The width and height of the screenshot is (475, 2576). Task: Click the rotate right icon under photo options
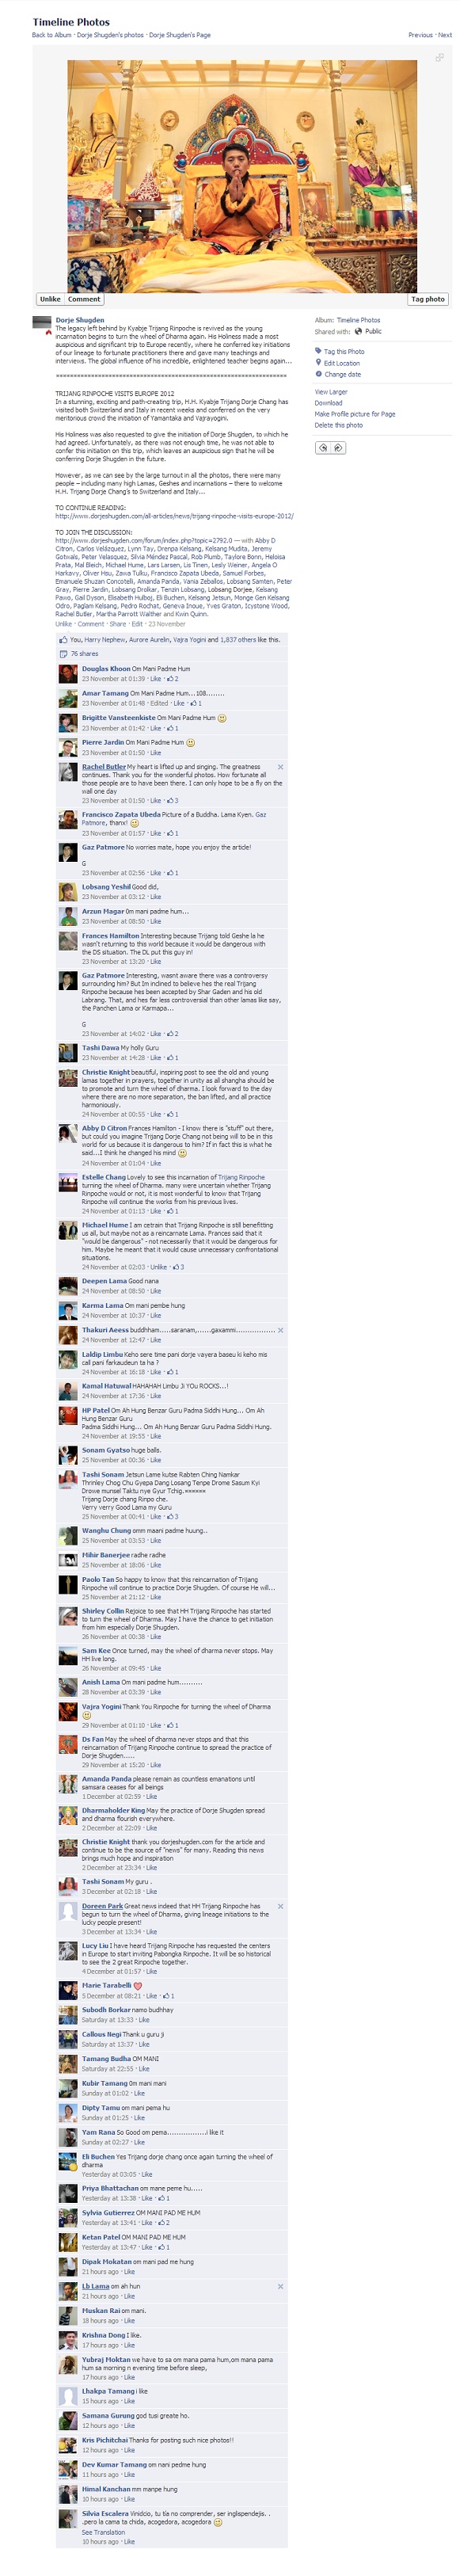point(337,448)
